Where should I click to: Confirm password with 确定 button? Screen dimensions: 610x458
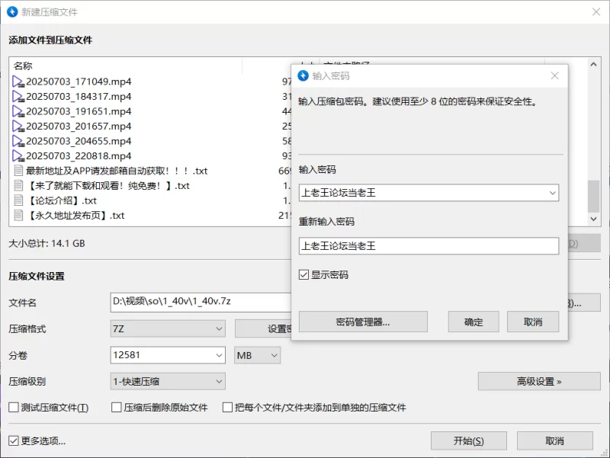point(474,322)
